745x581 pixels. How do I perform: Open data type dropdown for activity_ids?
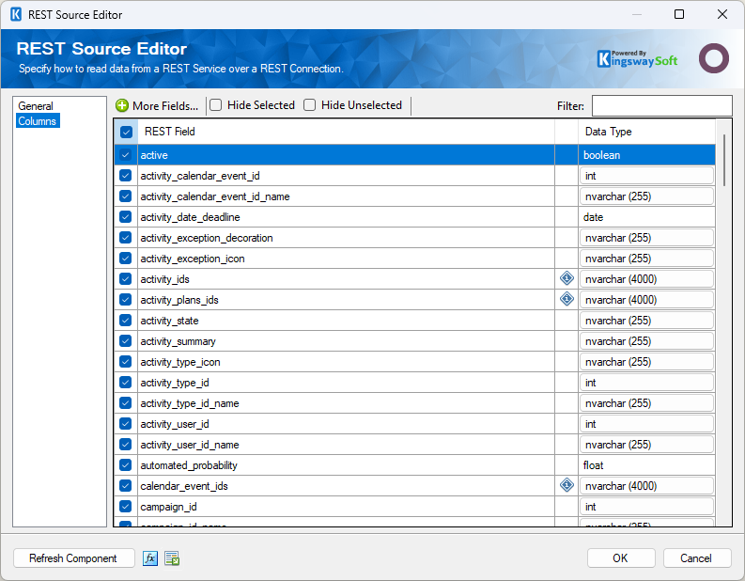click(x=646, y=279)
